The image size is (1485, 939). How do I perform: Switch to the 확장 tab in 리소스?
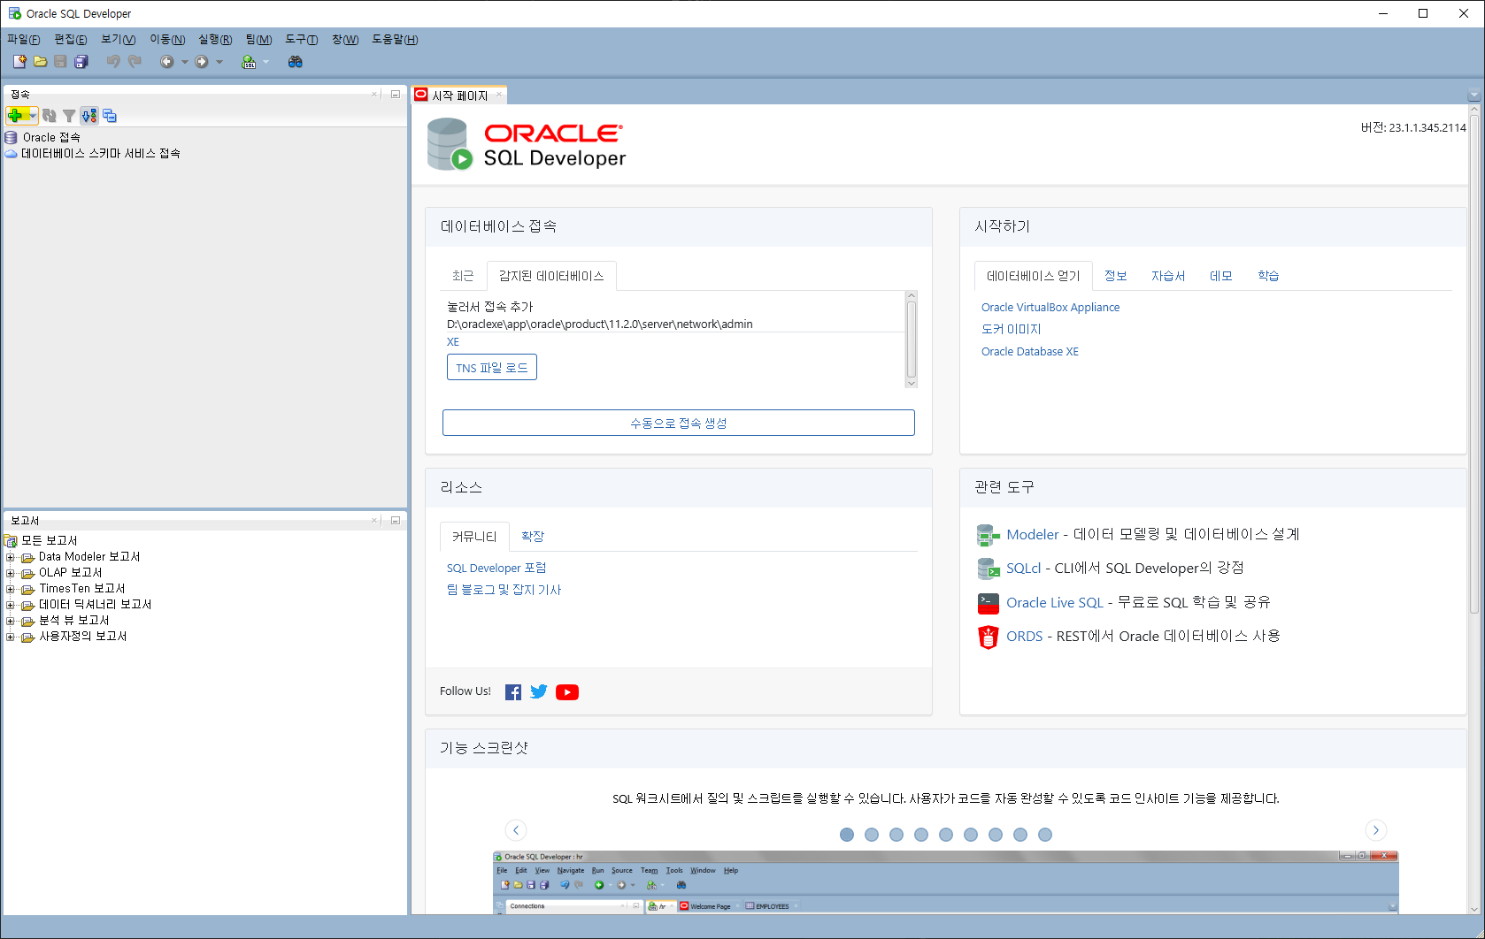tap(533, 537)
